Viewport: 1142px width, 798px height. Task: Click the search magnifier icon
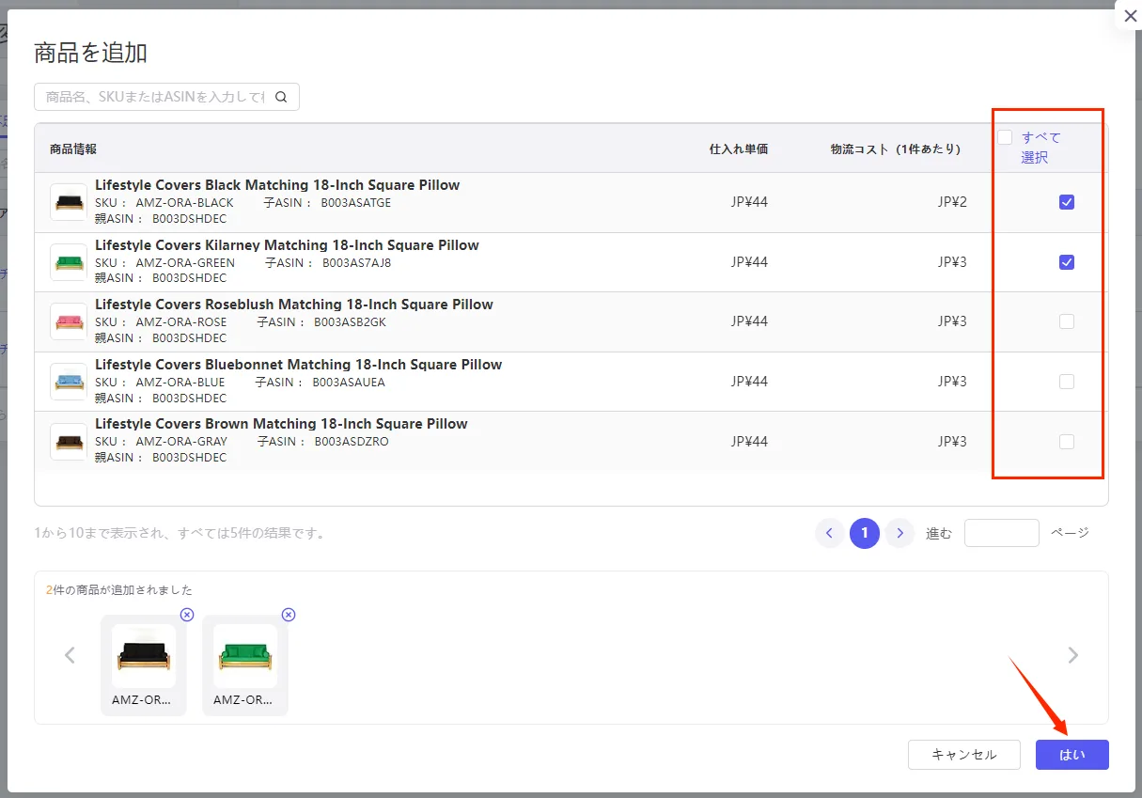click(281, 97)
